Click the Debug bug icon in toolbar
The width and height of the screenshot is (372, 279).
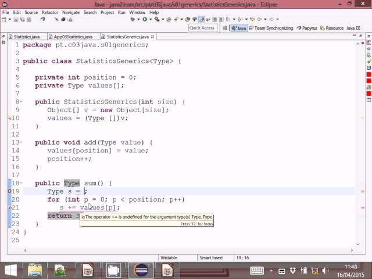[x=133, y=19]
